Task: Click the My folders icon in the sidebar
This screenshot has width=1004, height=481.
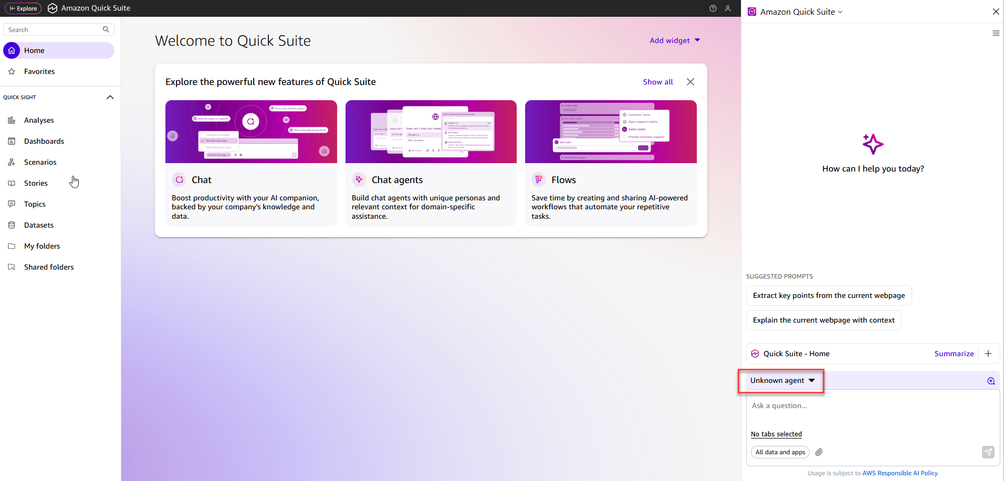Action: pos(12,246)
